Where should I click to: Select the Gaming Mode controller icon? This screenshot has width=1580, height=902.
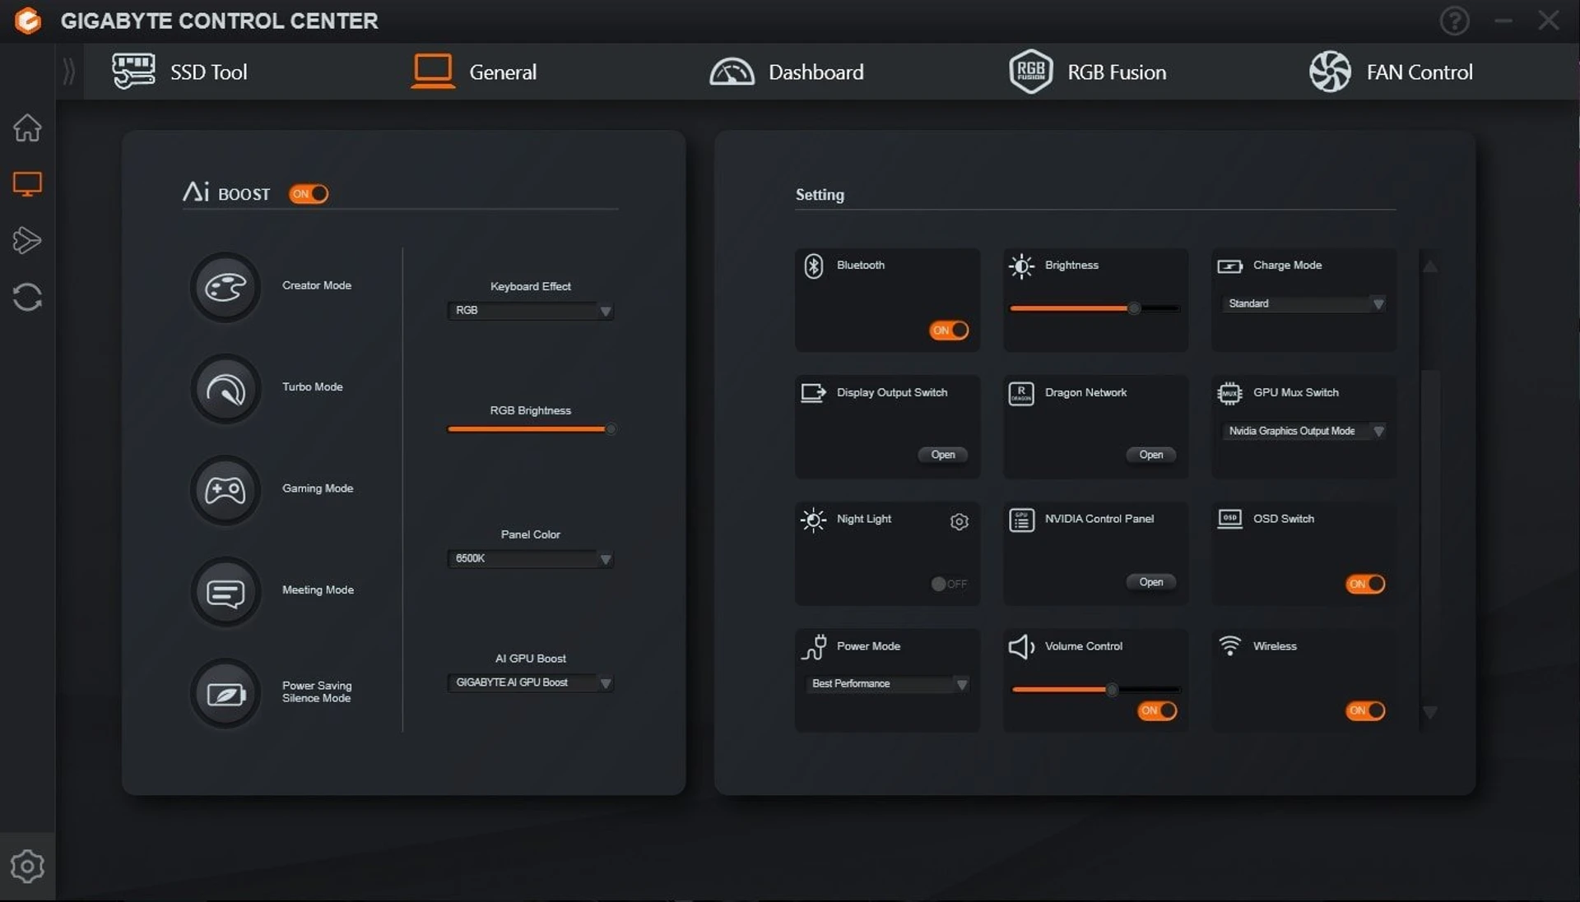pos(225,491)
